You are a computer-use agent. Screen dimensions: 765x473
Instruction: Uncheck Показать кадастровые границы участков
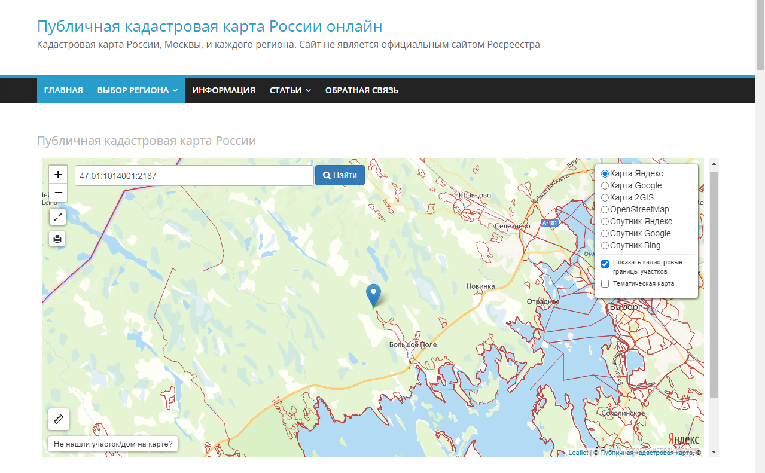coord(605,264)
